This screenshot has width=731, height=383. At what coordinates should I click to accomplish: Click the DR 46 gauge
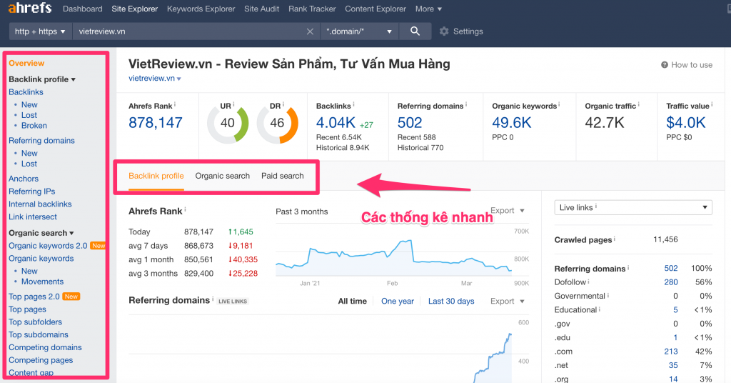[x=278, y=124]
